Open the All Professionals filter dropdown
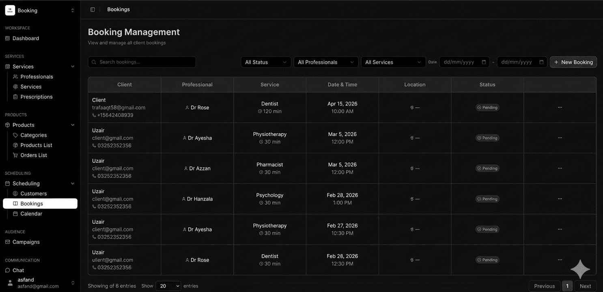 pyautogui.click(x=325, y=62)
